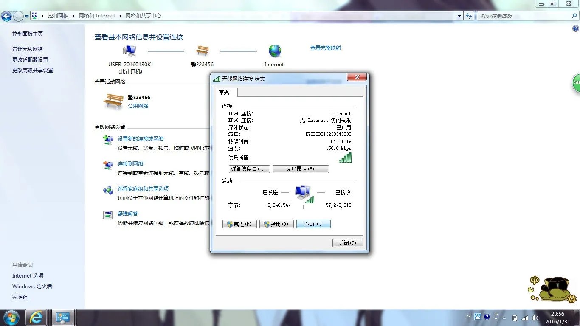Screen dimensions: 580x326
Task: Click 控制面板 in breadcrumb
Action: 58,16
